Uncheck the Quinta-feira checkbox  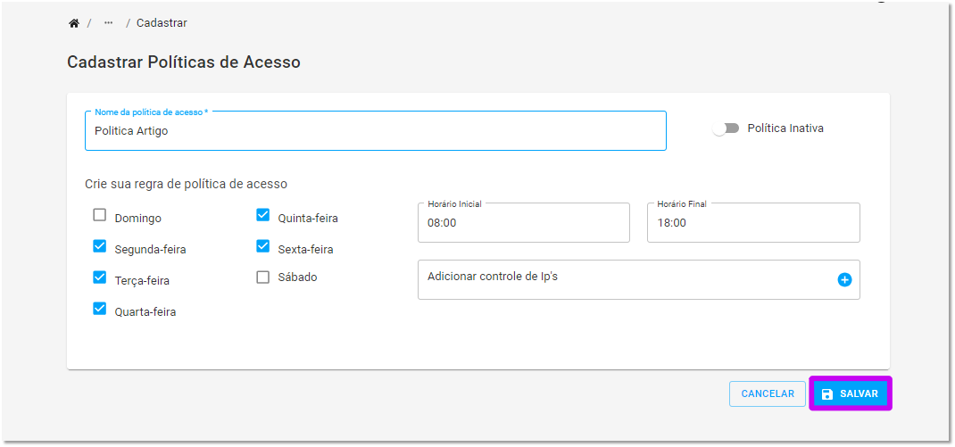click(263, 215)
